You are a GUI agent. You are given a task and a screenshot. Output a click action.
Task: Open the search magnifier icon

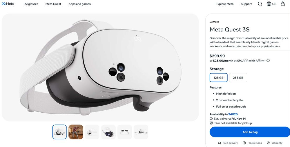tap(260, 4)
